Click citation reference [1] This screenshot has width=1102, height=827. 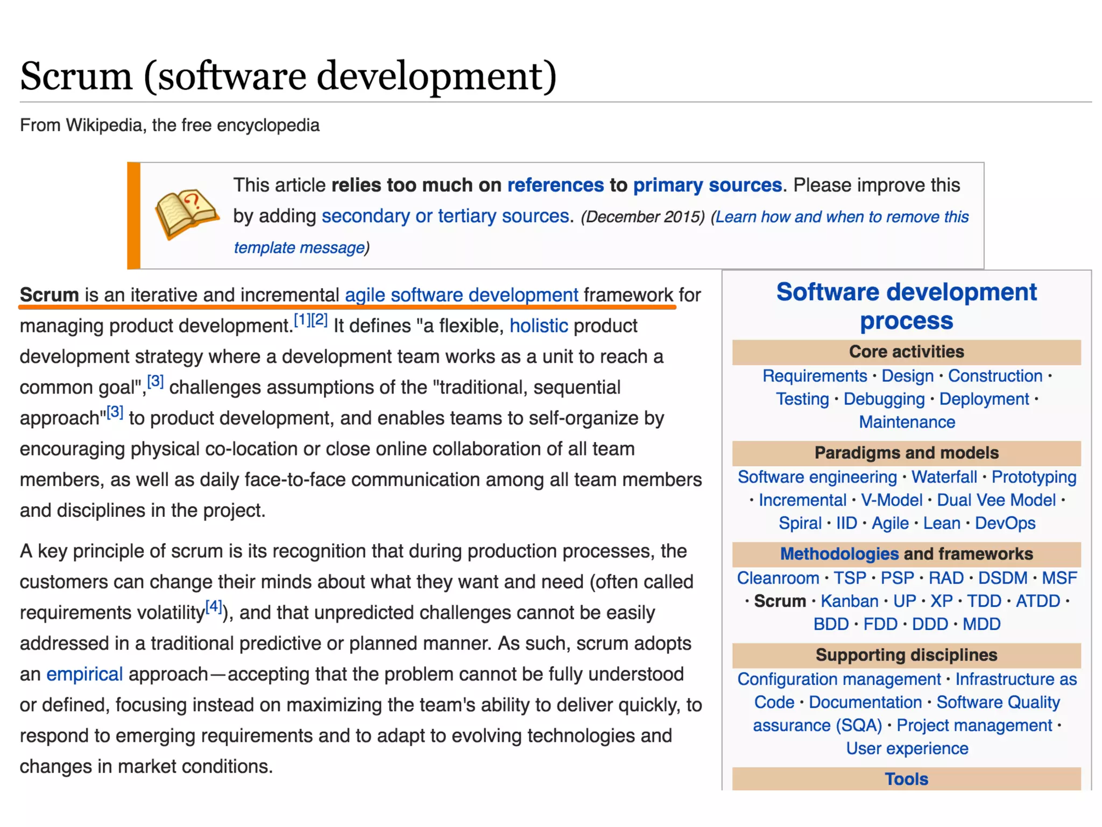(x=302, y=320)
